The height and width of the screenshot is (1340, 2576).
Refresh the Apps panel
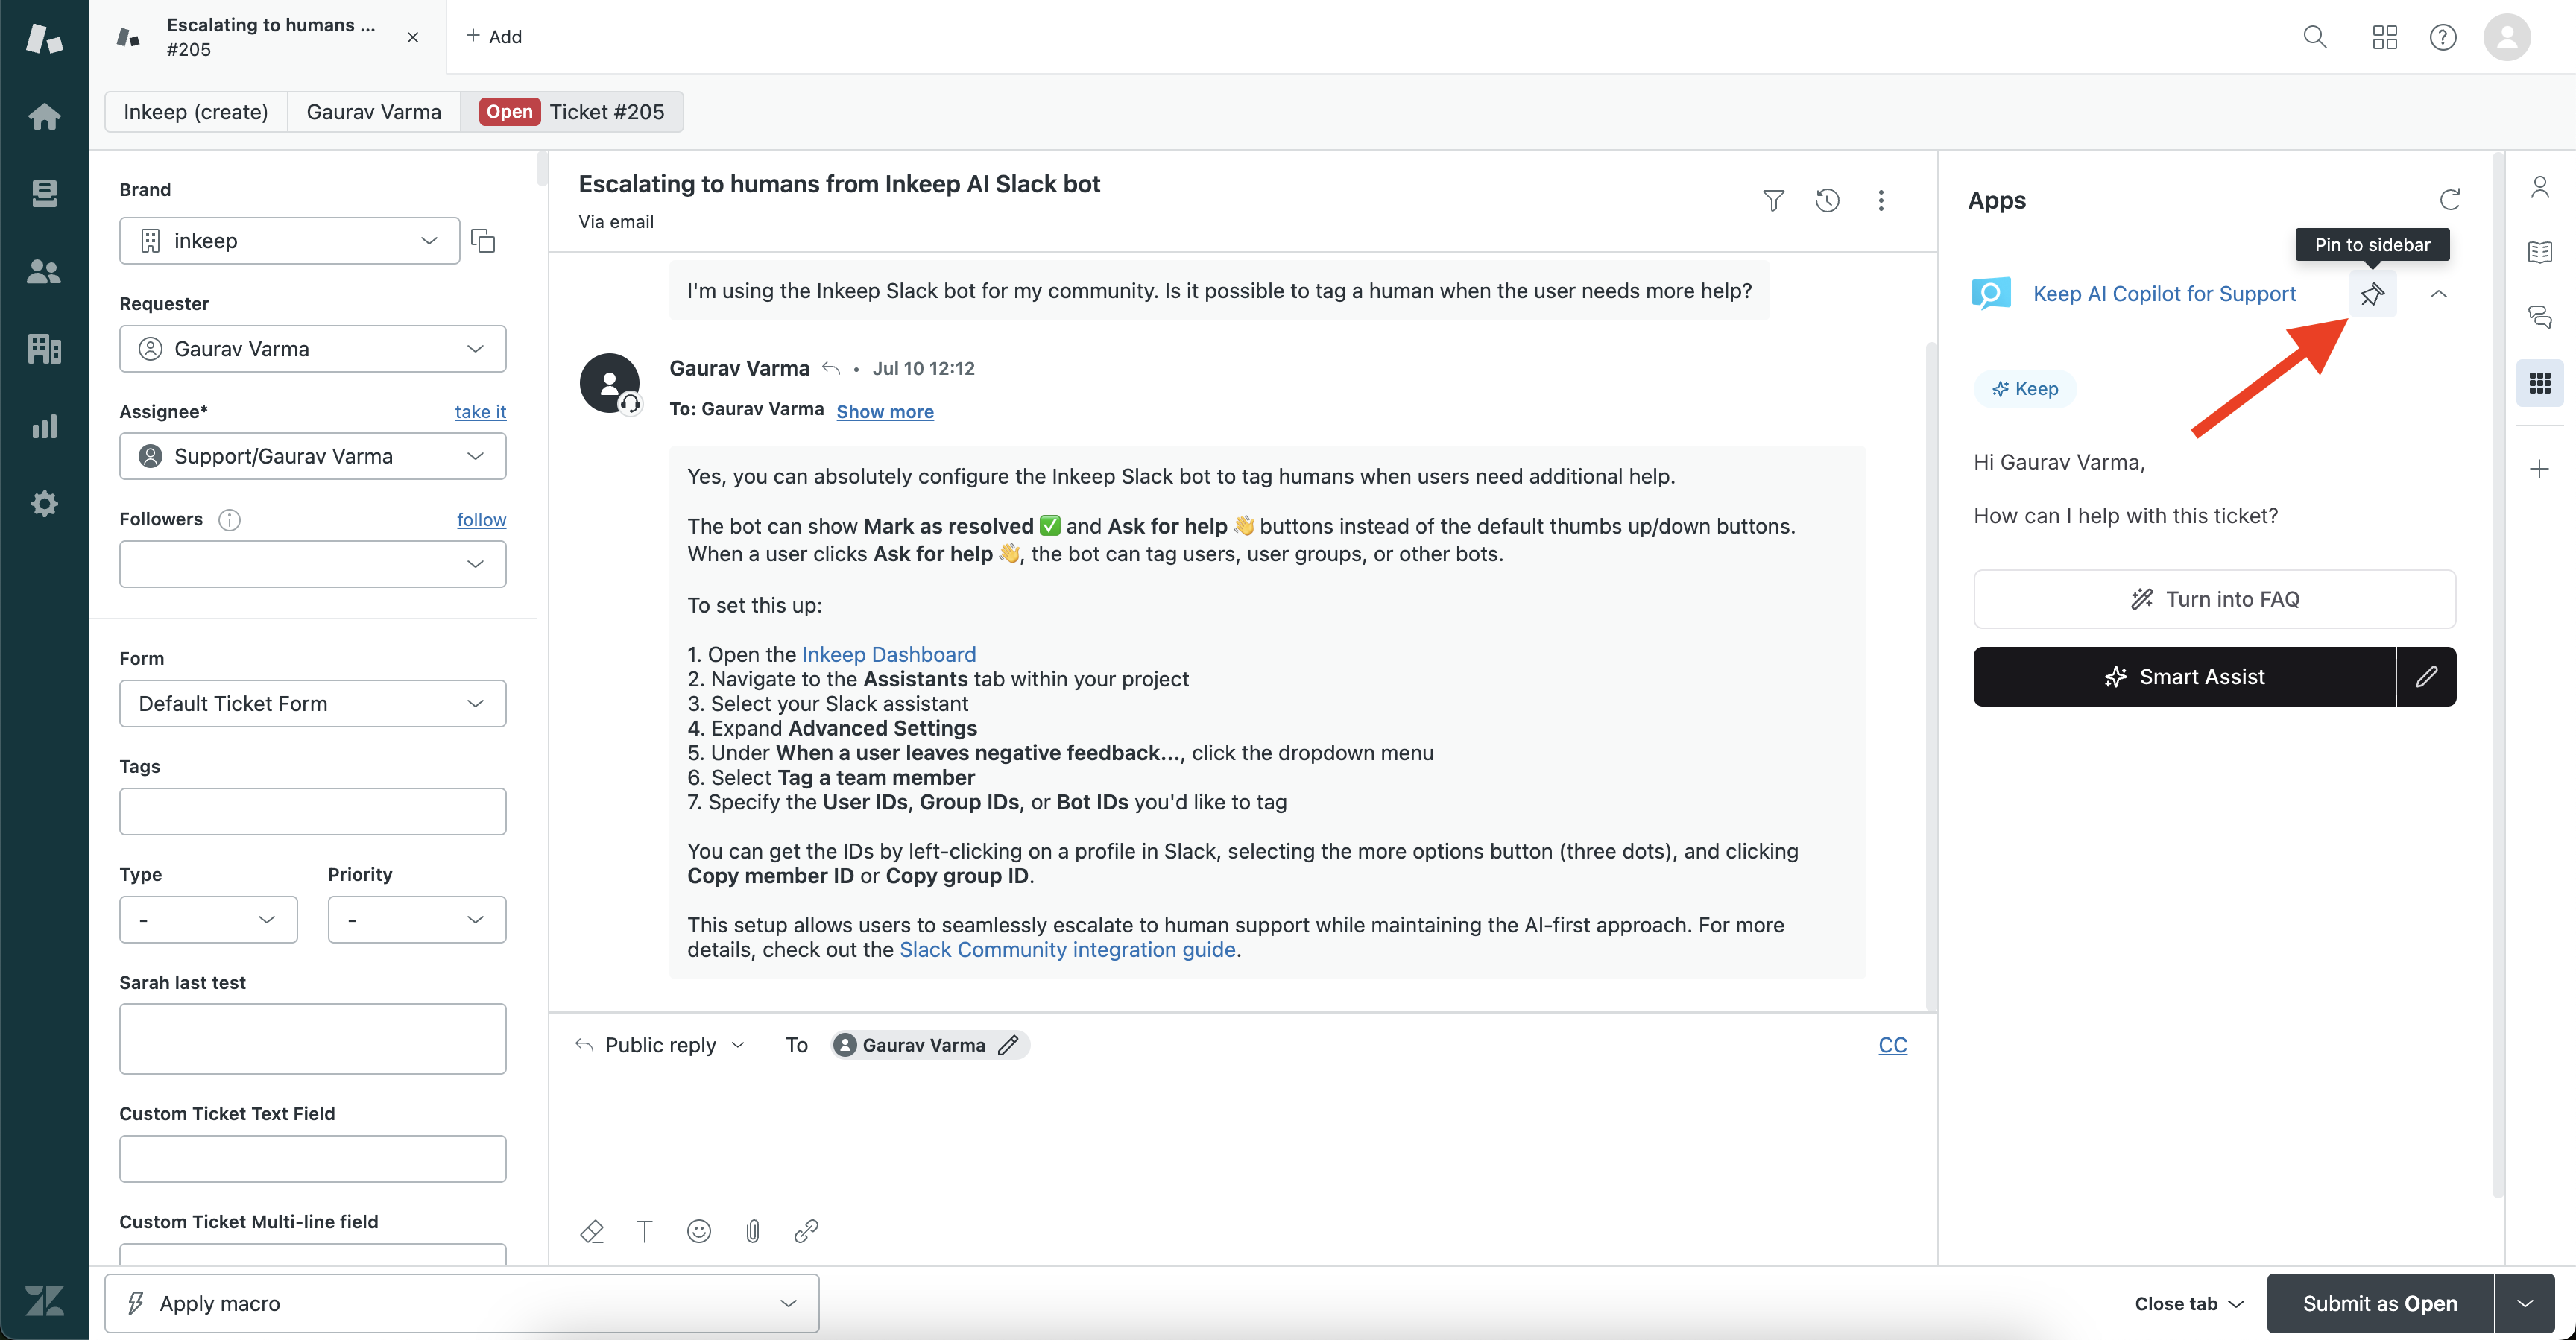click(x=2449, y=200)
